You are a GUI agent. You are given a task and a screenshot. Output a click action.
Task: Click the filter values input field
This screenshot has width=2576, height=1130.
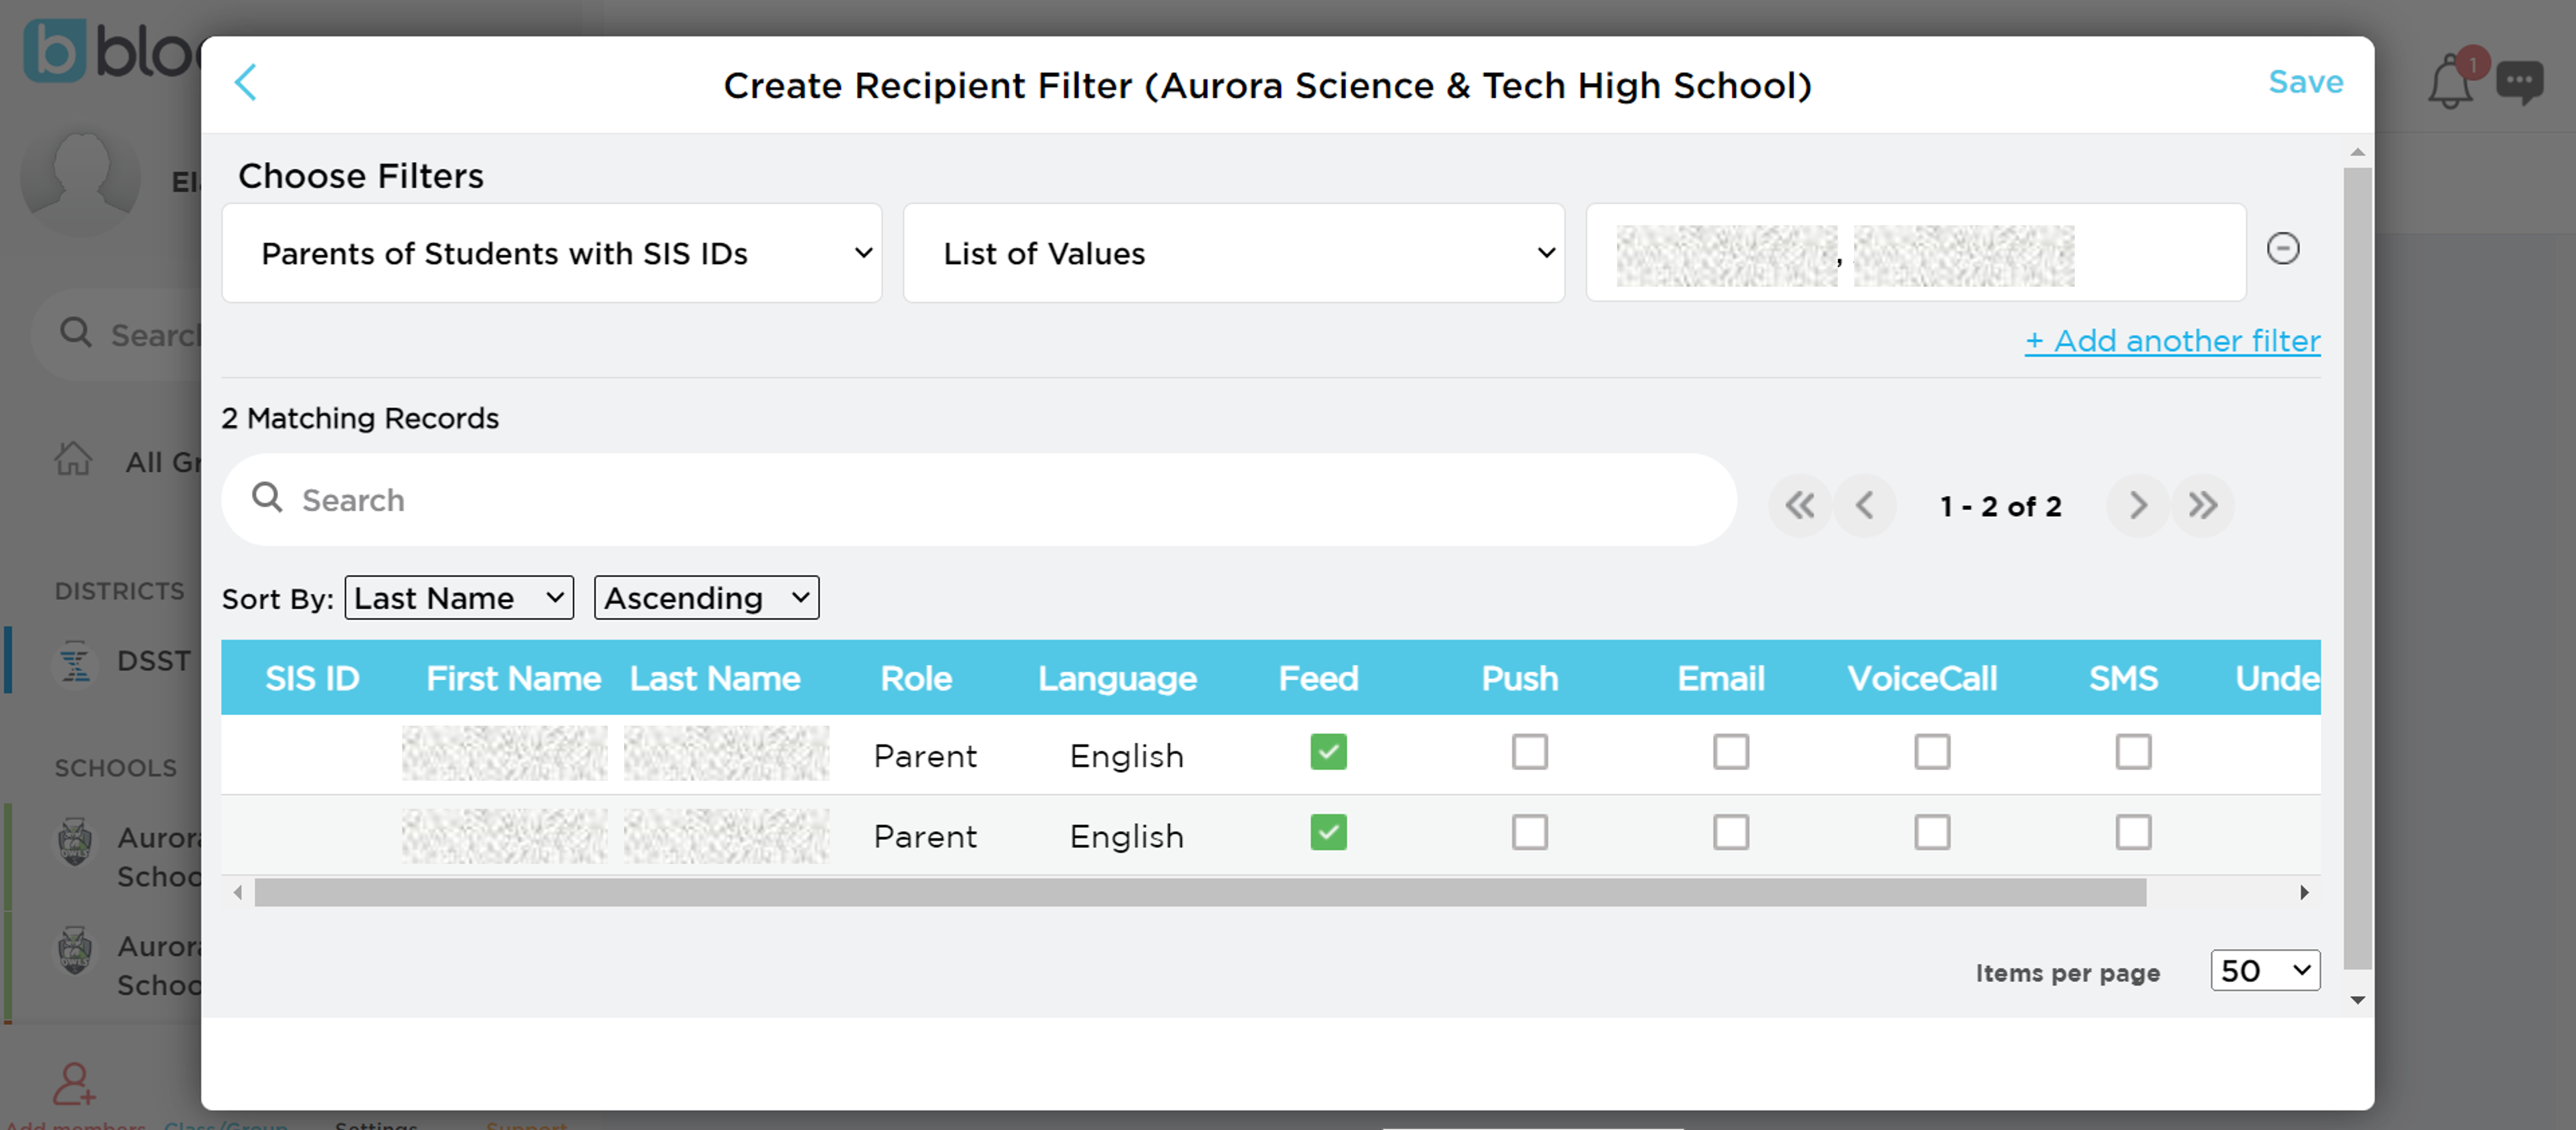1916,253
